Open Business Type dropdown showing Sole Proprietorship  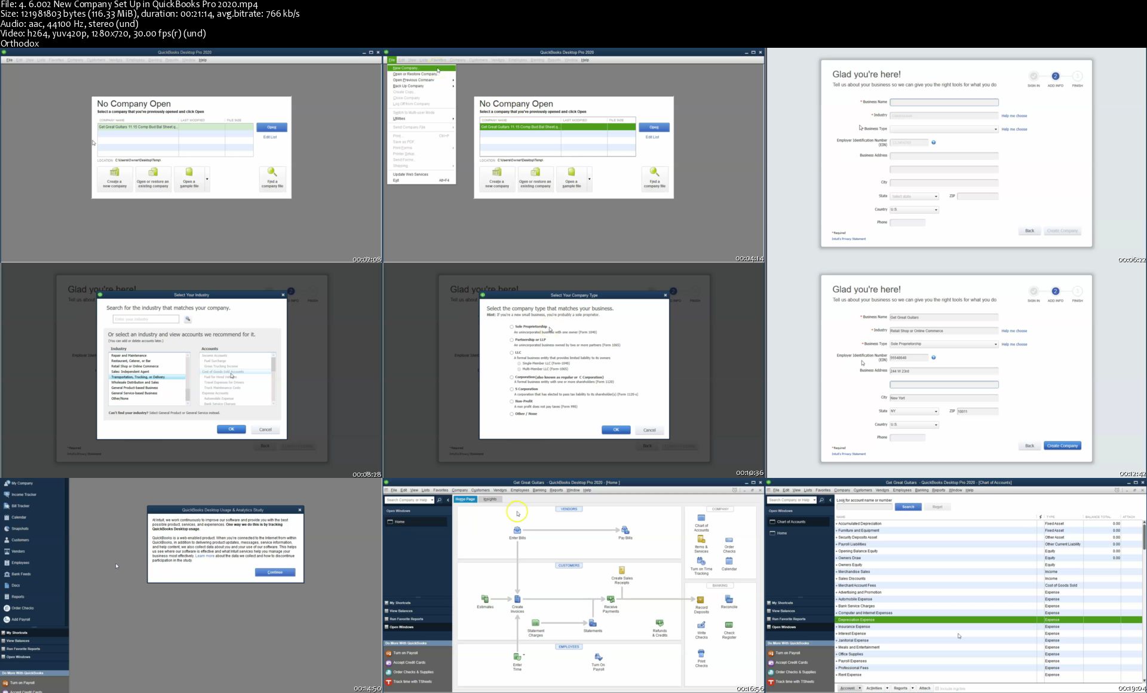click(x=944, y=344)
